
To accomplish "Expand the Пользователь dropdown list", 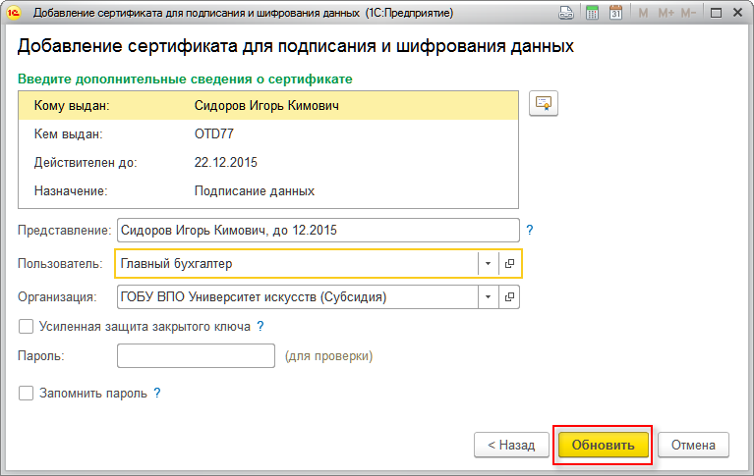I will [488, 263].
